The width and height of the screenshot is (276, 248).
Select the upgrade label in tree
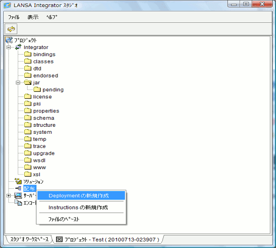44,153
